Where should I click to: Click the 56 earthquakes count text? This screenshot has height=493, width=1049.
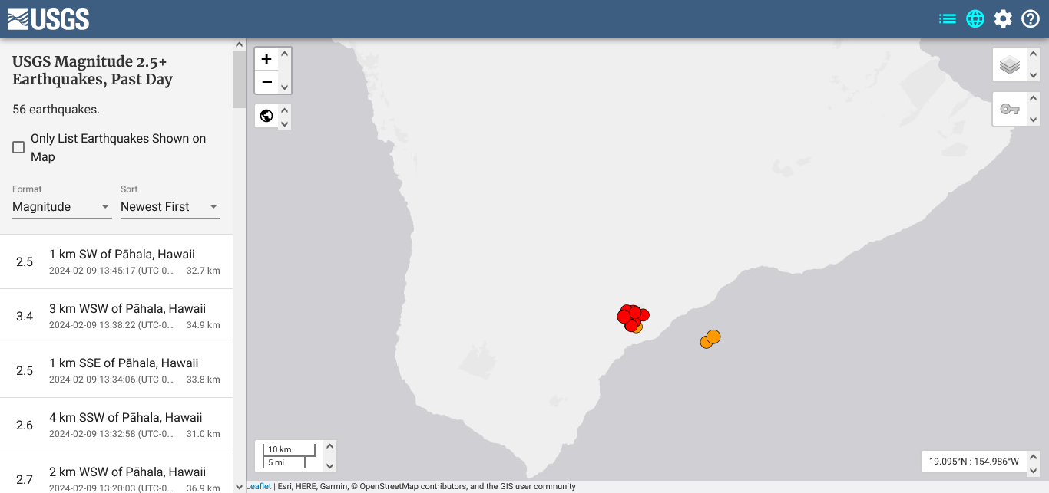[x=56, y=110]
